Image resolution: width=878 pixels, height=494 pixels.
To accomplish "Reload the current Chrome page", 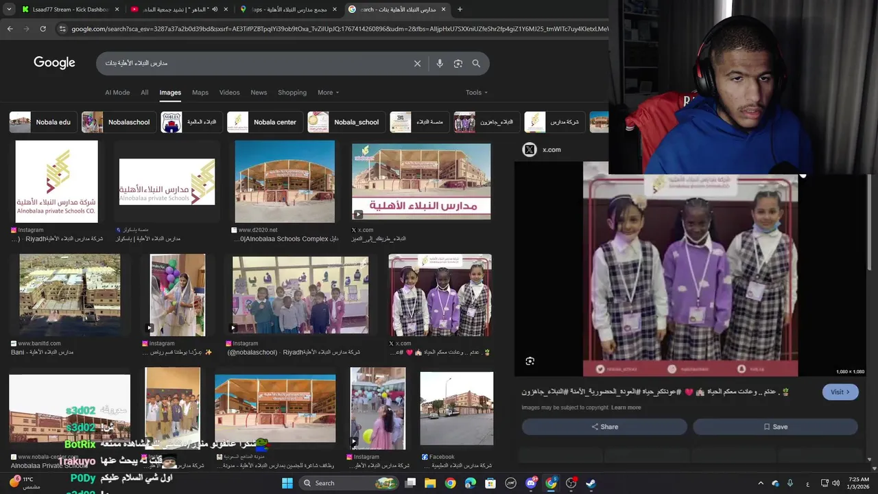I will click(x=43, y=29).
